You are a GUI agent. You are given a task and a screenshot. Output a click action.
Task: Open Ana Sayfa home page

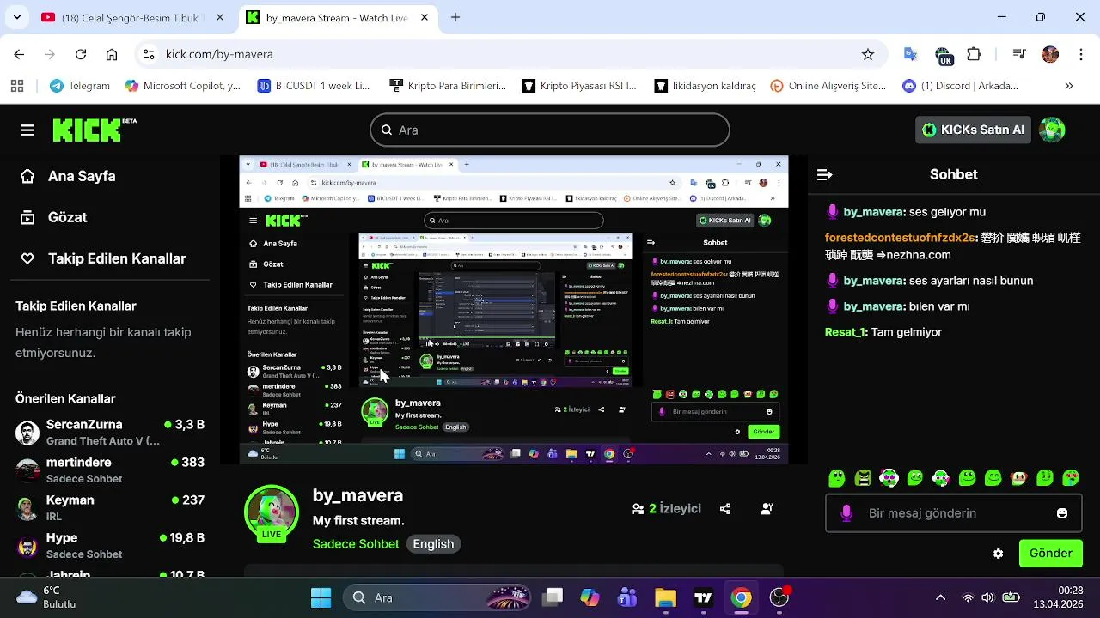(67, 176)
